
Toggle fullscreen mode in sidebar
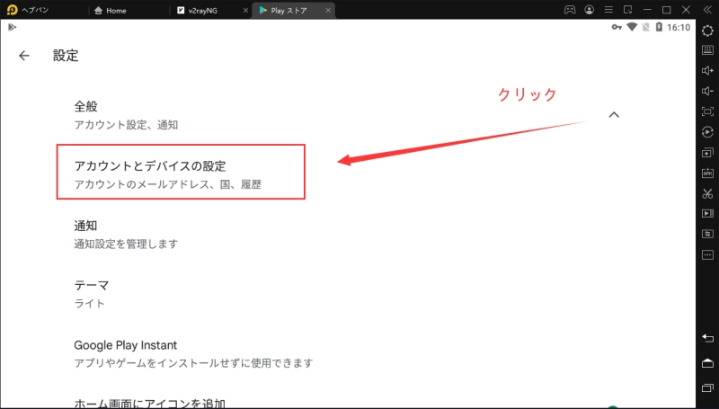[707, 111]
